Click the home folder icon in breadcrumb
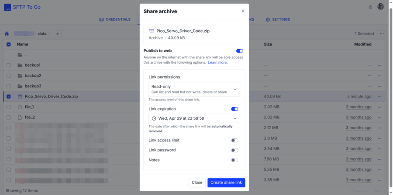This screenshot has height=195, width=393. (x=7, y=34)
